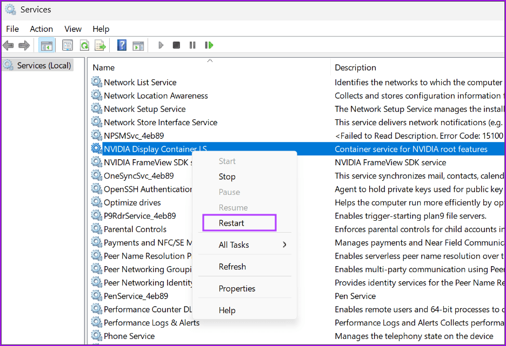Toggle Show/Hide Console Tree toolbar icon
This screenshot has width=506, height=346.
click(46, 45)
